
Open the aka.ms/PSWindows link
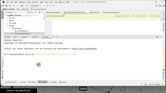tap(84, 49)
